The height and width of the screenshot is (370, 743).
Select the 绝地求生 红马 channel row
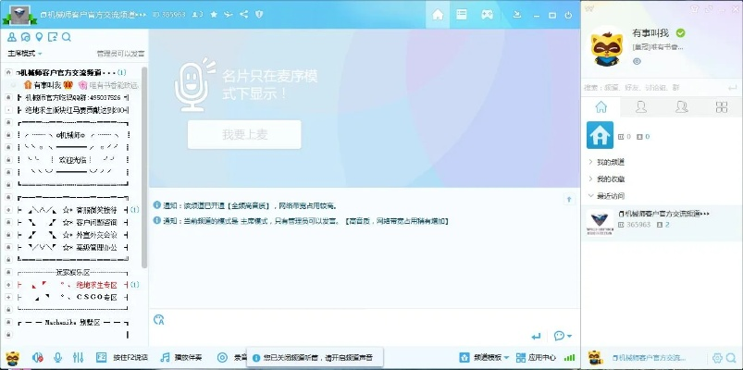click(x=73, y=110)
